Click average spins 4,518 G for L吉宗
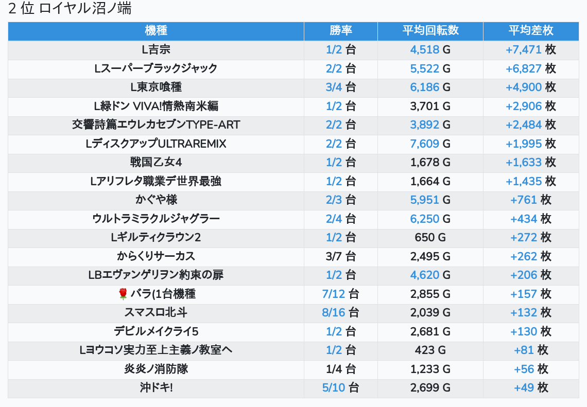Image resolution: width=587 pixels, height=407 pixels. pos(430,49)
